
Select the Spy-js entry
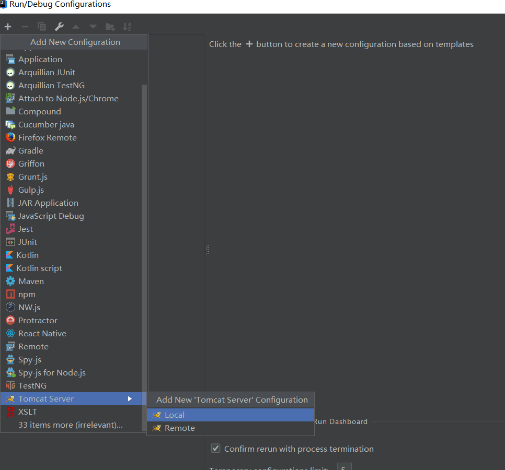point(71,360)
